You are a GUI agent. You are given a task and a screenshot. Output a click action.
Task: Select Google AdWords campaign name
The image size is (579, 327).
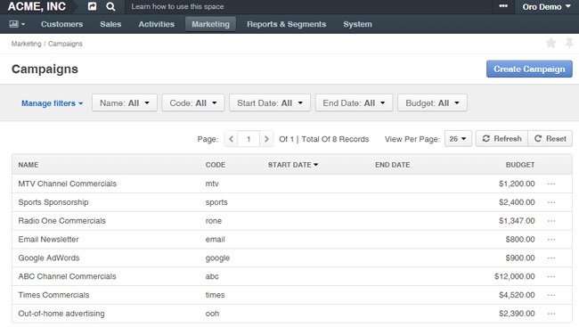(49, 258)
